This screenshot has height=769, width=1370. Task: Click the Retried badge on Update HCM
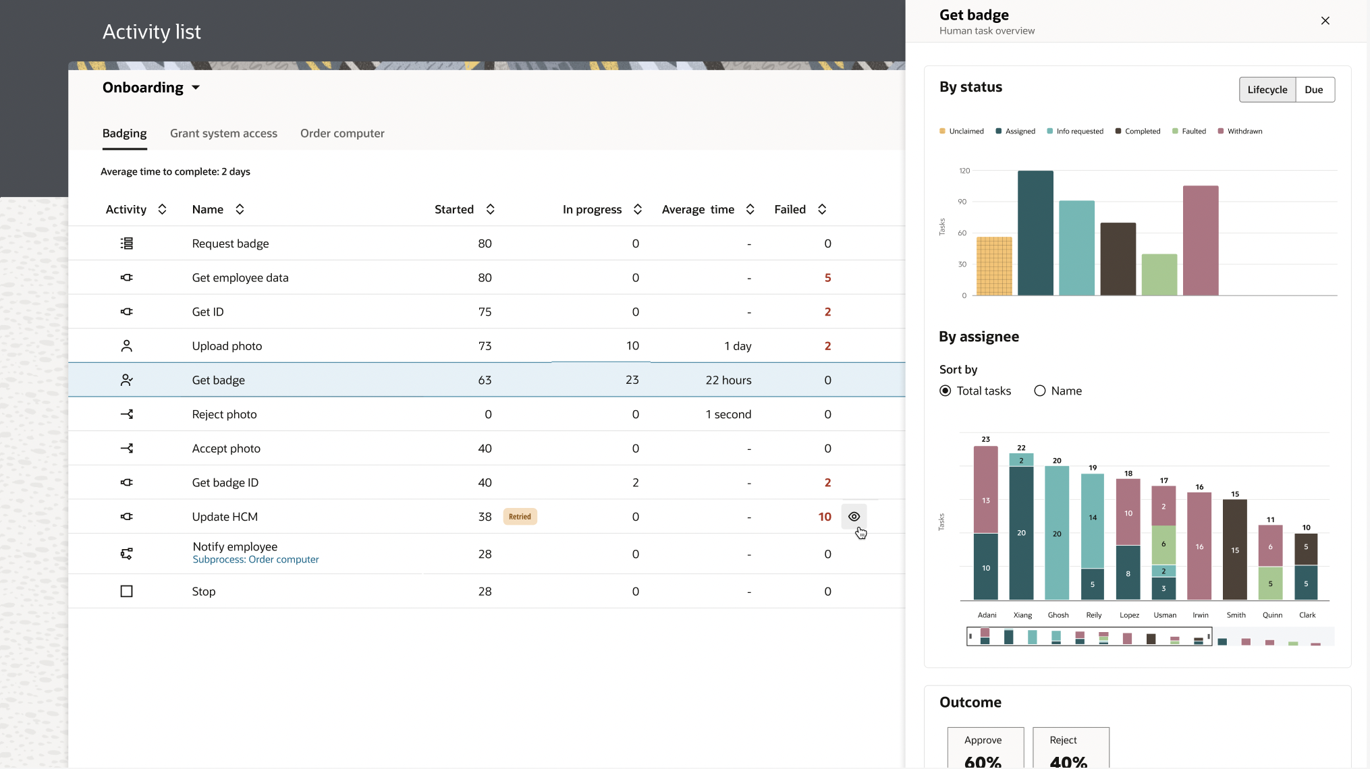pyautogui.click(x=520, y=516)
